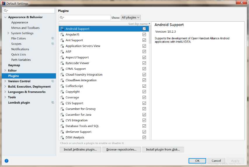Image resolution: width=249 pixels, height=167 pixels.
Task: Select the Database Tools and SQL row
Action: click(x=104, y=126)
